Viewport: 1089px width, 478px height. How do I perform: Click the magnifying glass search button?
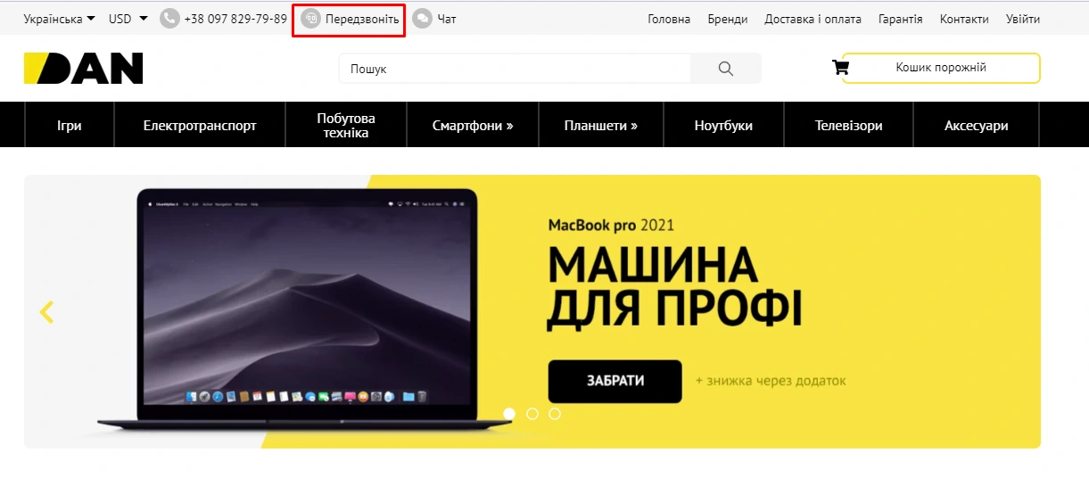click(x=726, y=69)
